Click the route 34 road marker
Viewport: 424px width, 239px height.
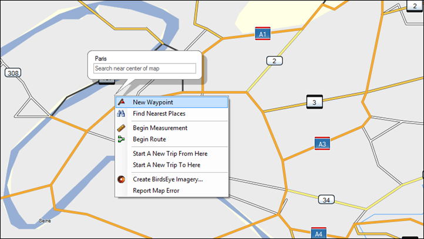326,200
